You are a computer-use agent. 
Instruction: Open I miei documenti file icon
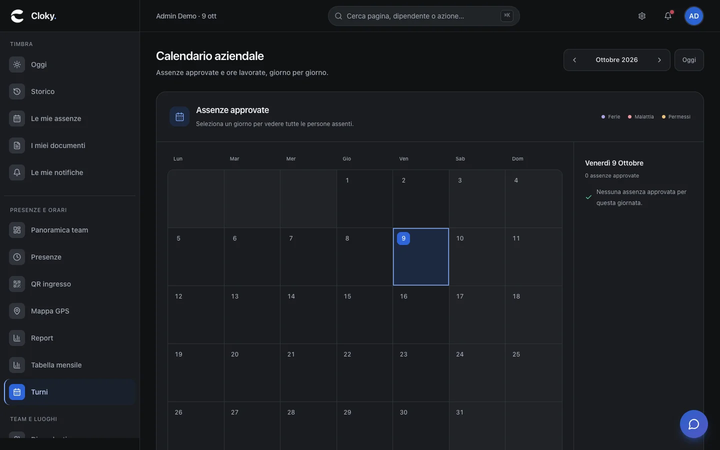click(x=17, y=145)
